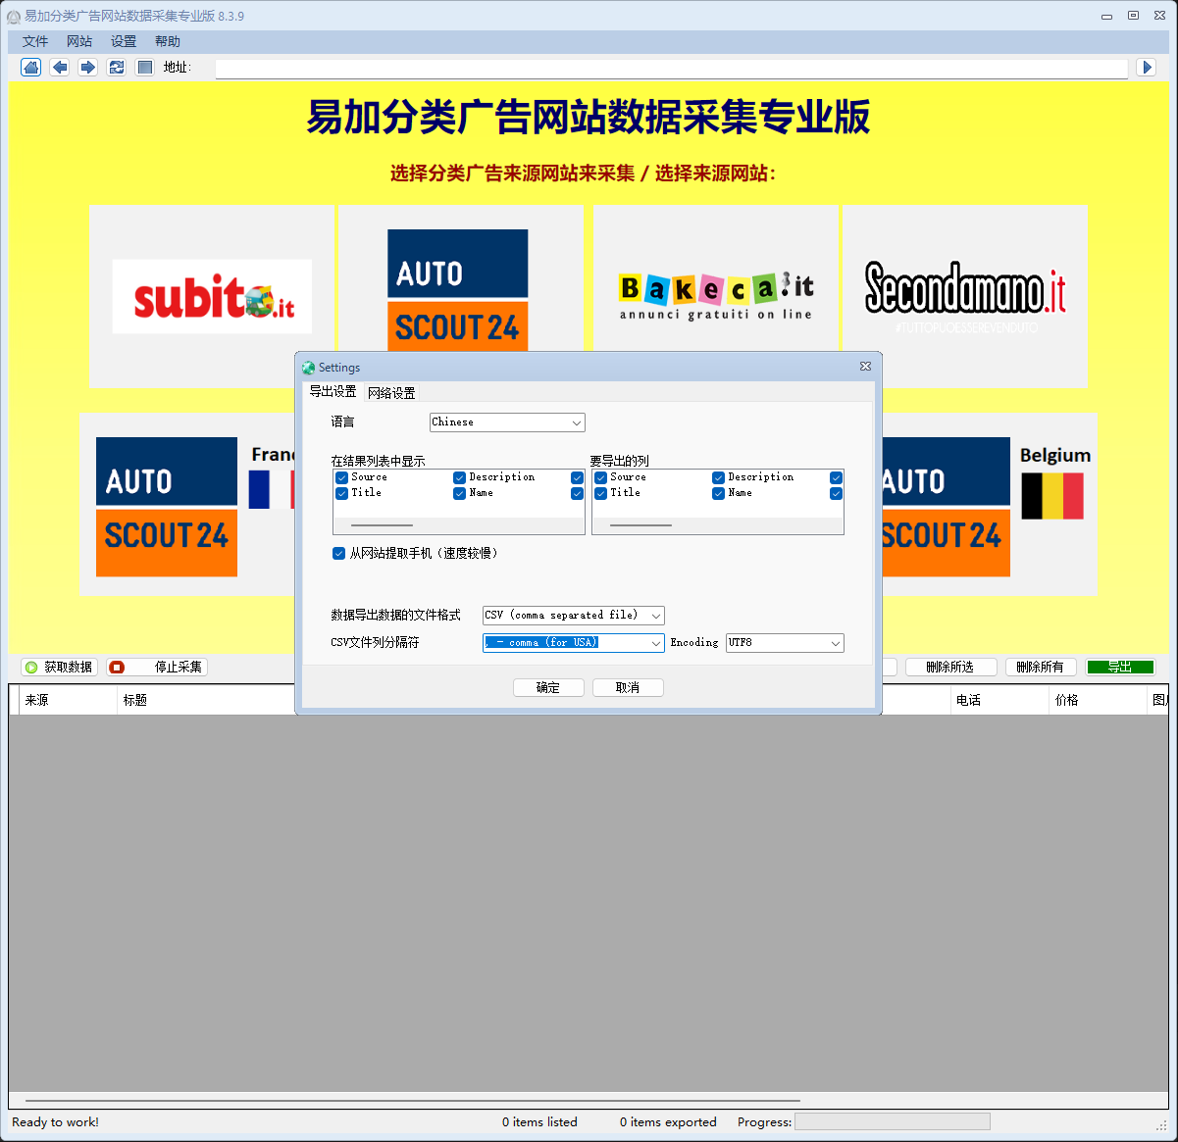Uncheck Description in the 要导出的列 list
1178x1142 pixels.
coord(718,477)
